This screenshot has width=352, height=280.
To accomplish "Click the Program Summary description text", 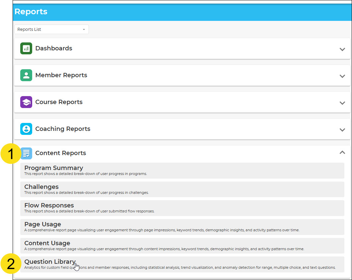I will click(86, 174).
